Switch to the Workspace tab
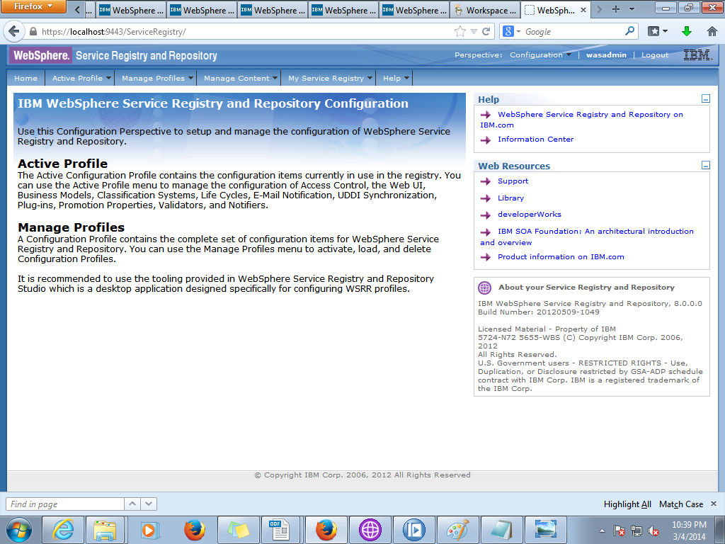Viewport: 725px width, 544px height. [x=486, y=10]
